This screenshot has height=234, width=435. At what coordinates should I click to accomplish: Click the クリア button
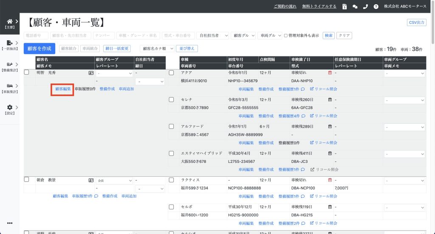click(344, 36)
